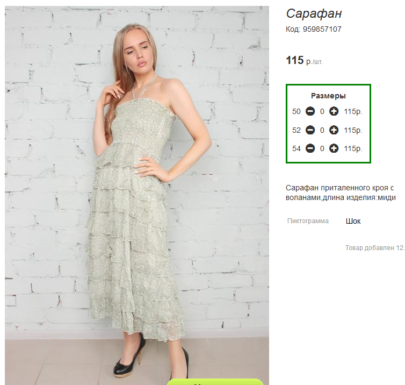Decrease quantity for size 50
The image size is (405, 385).
point(310,111)
